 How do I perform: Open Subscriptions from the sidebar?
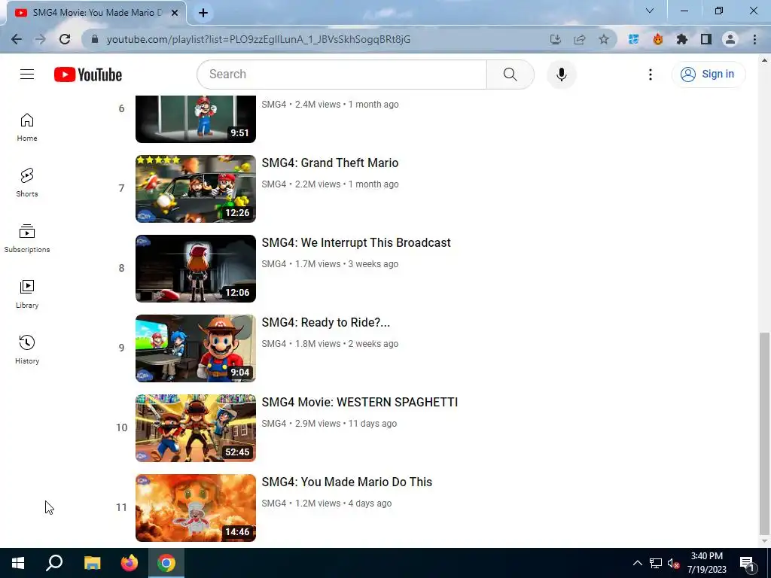coord(27,239)
